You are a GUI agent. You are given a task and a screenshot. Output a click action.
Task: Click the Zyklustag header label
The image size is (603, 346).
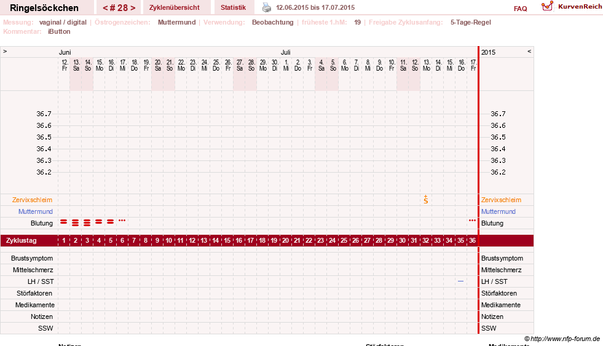[21, 240]
